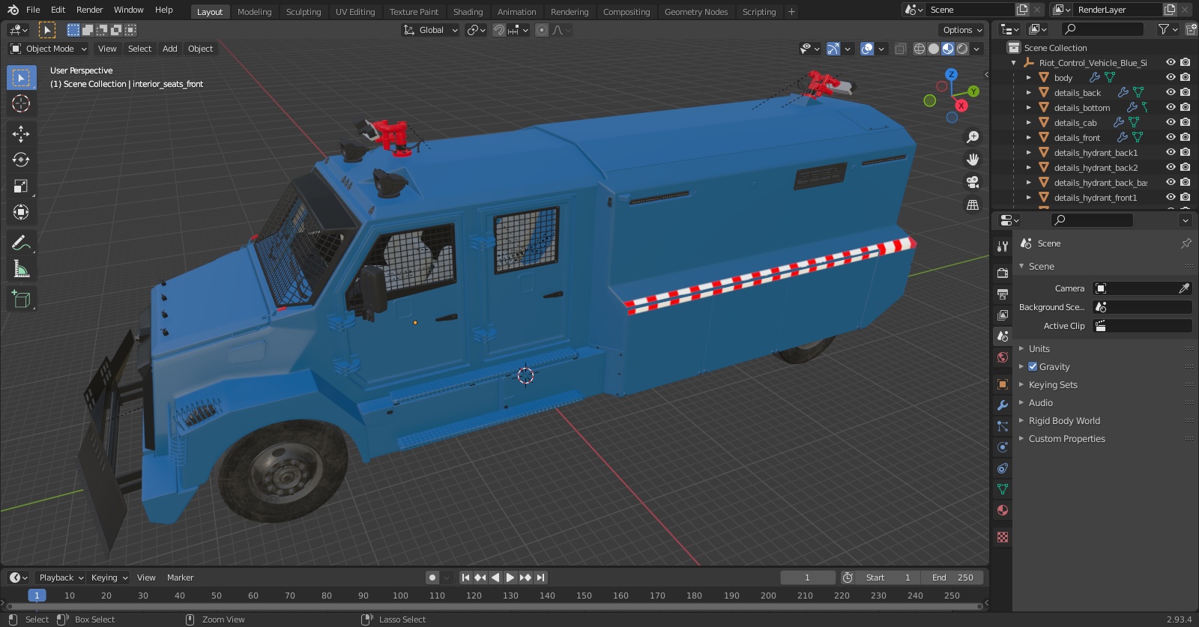Disable rendering for details_hydrant_back1 camera icon

1185,152
